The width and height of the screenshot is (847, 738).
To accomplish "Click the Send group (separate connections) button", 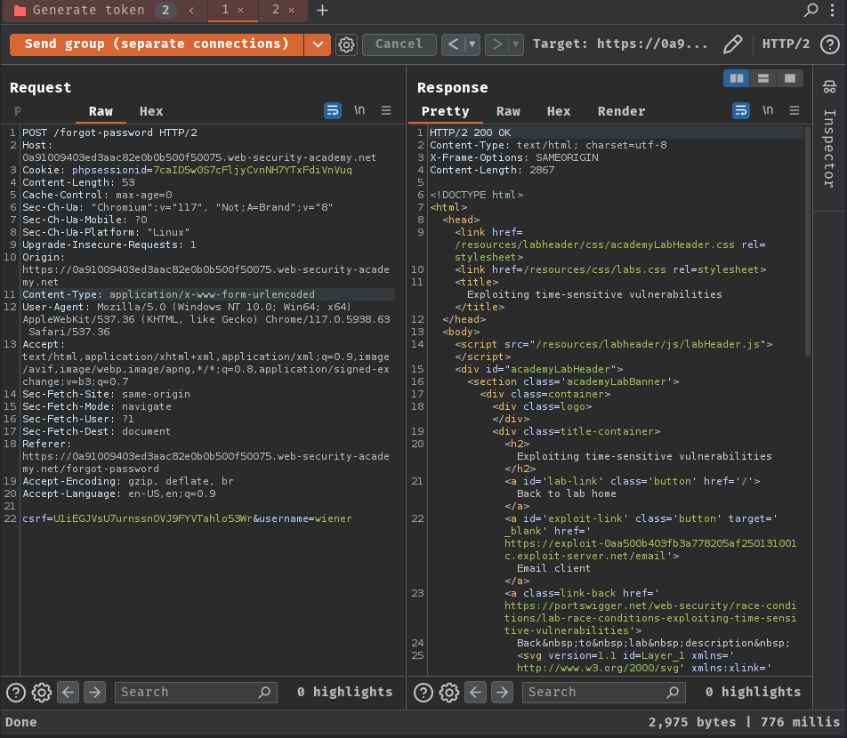I will pyautogui.click(x=156, y=44).
